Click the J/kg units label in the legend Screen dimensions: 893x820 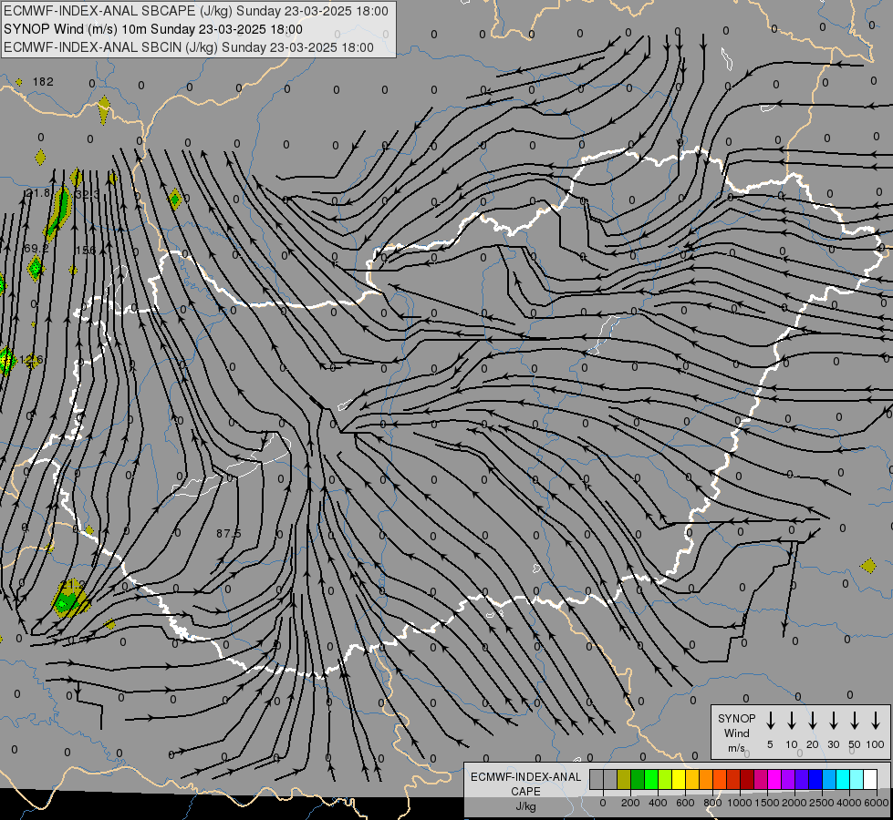click(525, 806)
